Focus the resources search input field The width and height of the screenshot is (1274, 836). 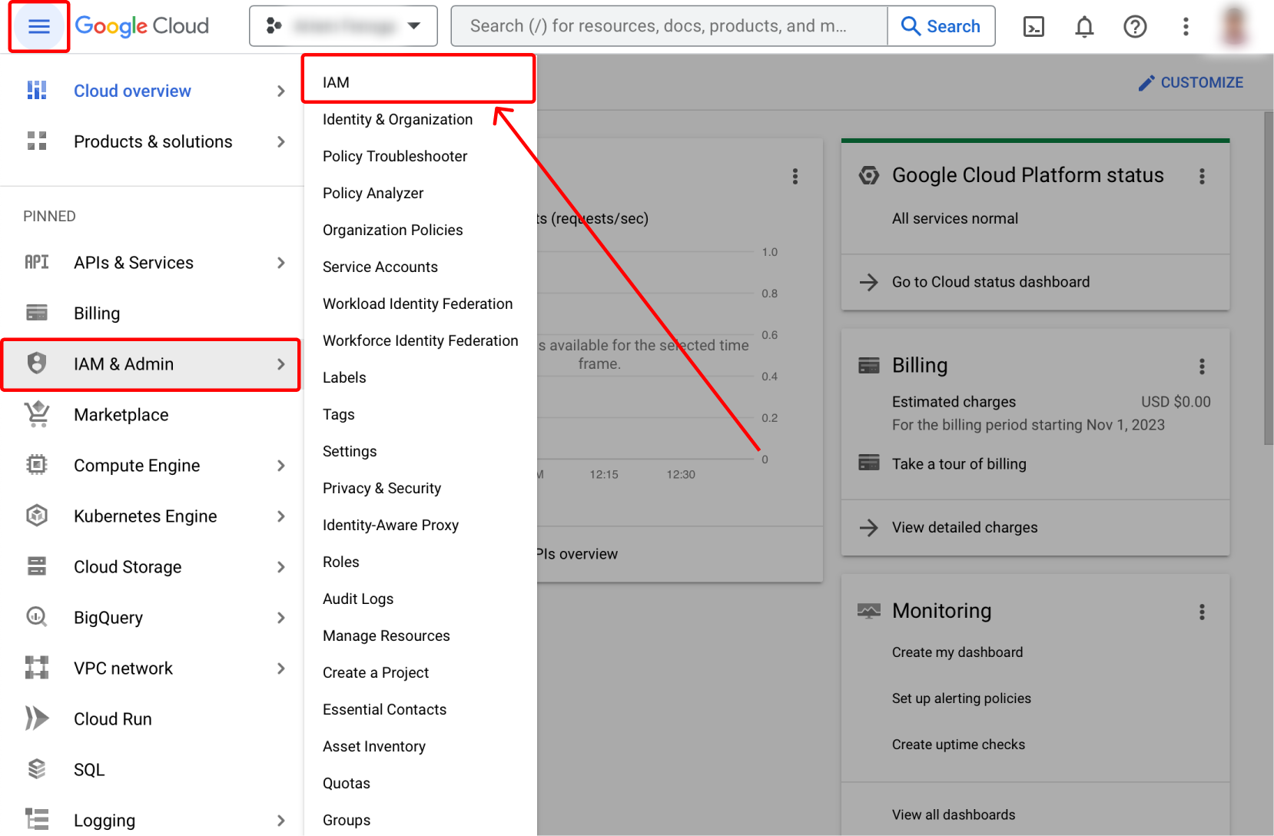(669, 26)
